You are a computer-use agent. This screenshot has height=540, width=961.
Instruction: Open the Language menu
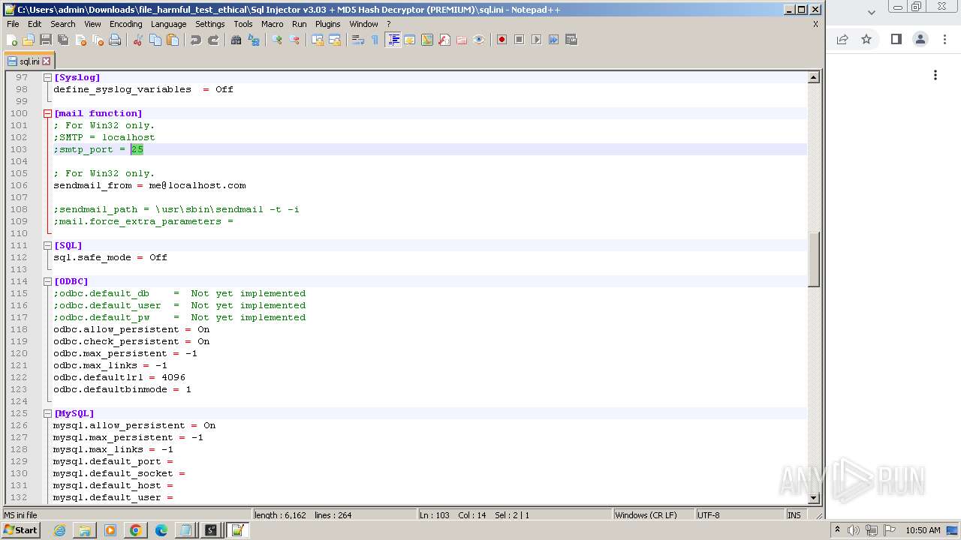168,24
